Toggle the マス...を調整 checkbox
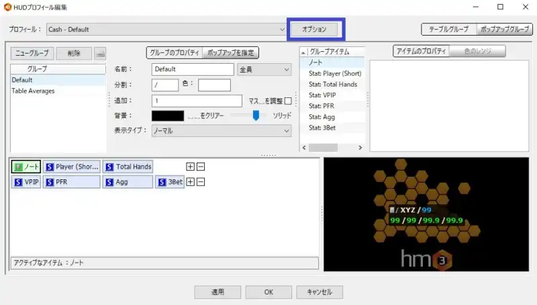 click(x=288, y=101)
